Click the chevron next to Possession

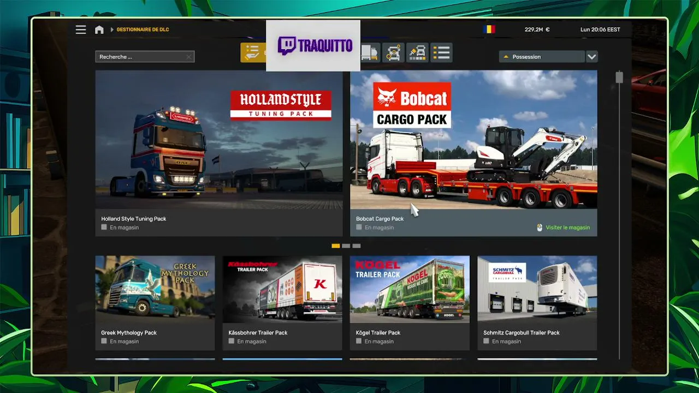[592, 57]
